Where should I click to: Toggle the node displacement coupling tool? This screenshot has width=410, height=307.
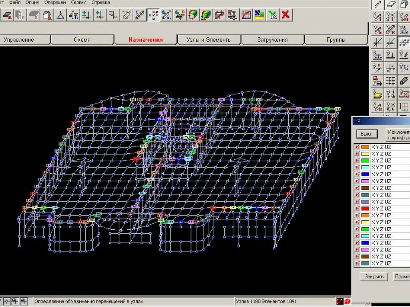coord(153,15)
